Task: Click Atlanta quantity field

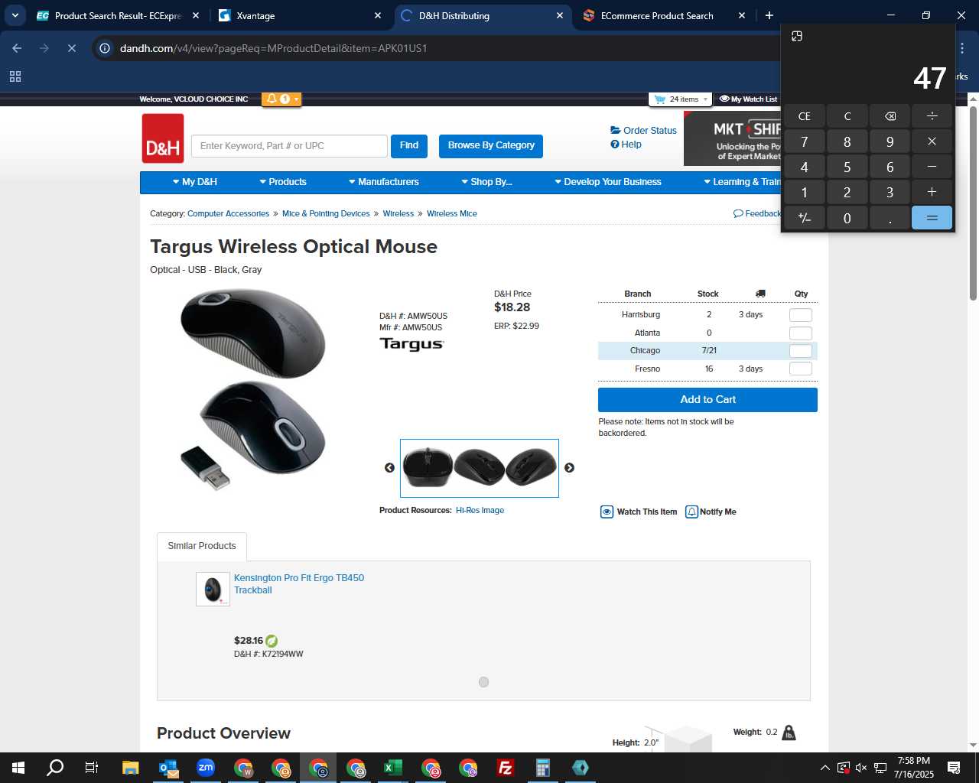Action: 800,333
